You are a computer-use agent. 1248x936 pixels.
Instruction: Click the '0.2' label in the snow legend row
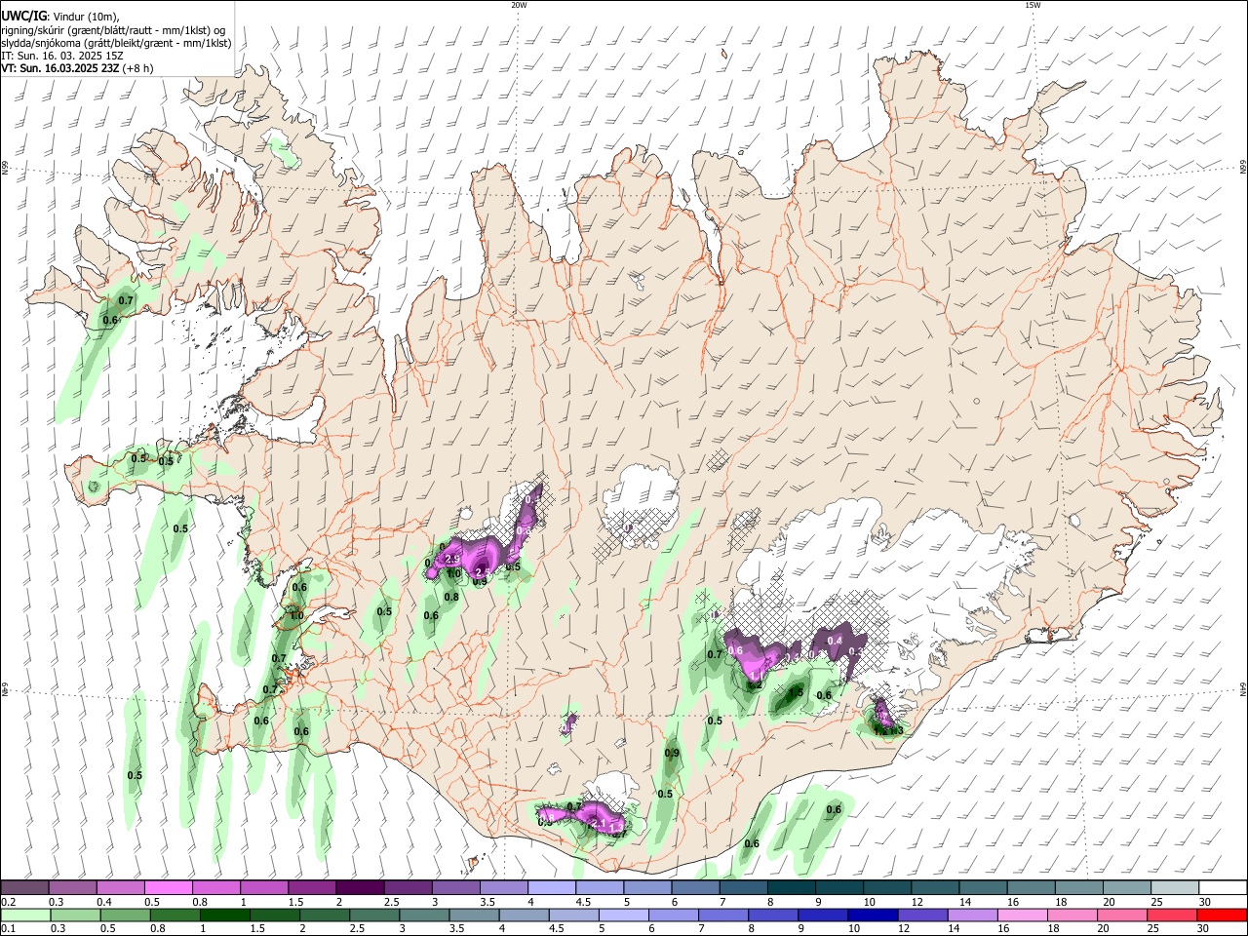point(9,902)
